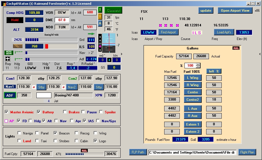
Task: Click the bottom fuel capacity progress bar
Action: tap(84, 154)
